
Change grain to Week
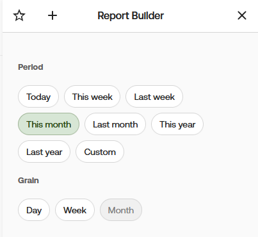point(75,210)
